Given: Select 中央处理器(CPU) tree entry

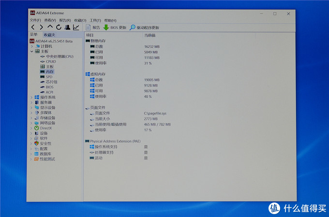Looking at the screenshot, I should coord(60,56).
